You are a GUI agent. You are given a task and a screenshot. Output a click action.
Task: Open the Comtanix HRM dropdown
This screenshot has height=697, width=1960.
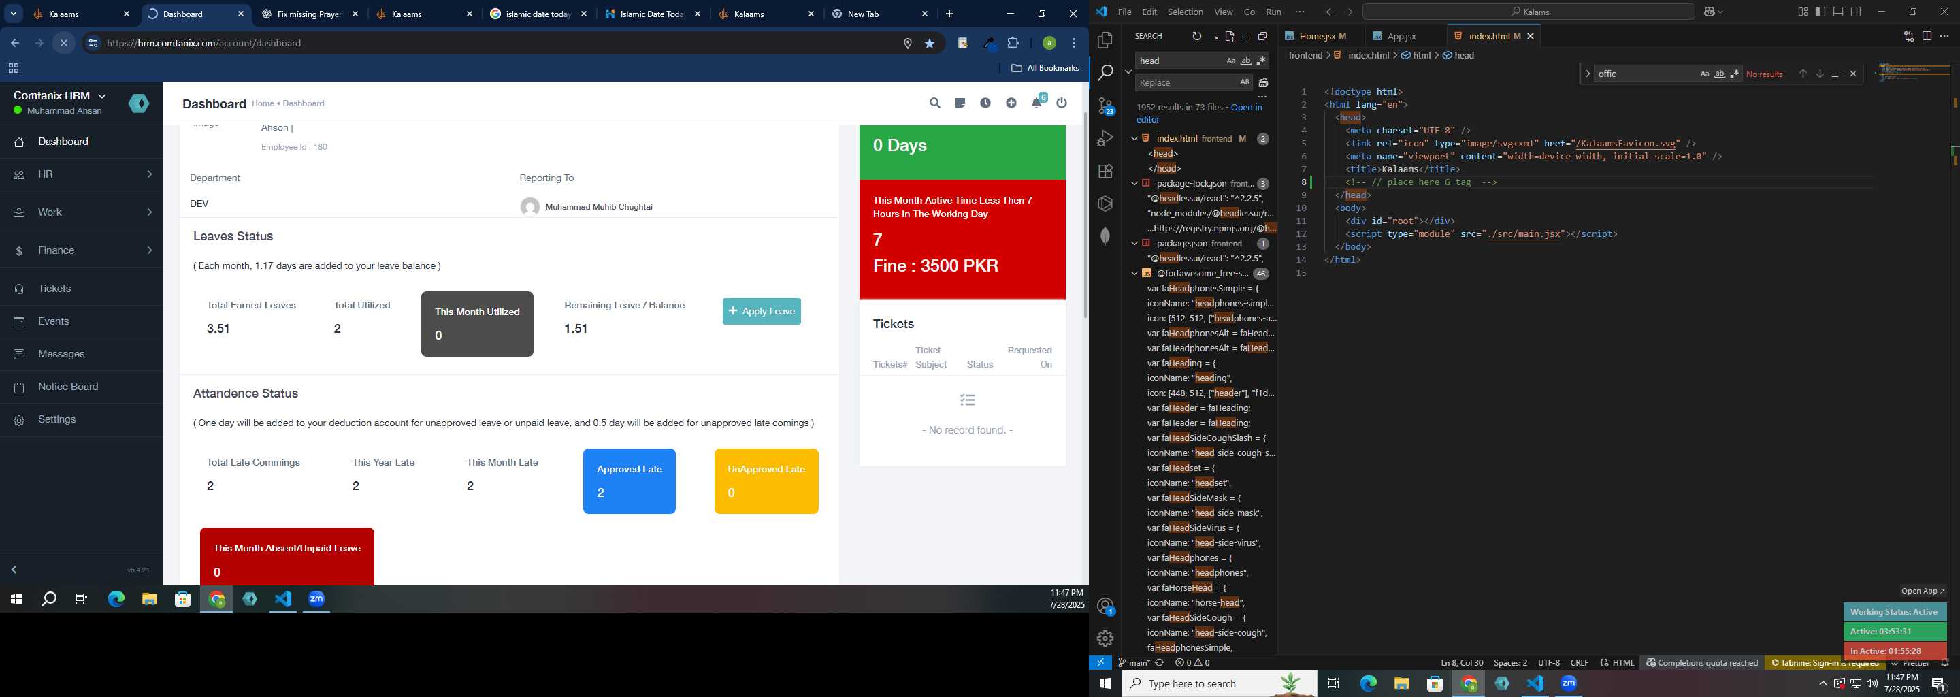pos(60,95)
